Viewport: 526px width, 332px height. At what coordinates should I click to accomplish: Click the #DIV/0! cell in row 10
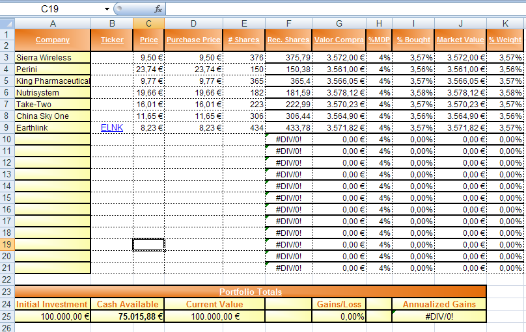[288, 139]
